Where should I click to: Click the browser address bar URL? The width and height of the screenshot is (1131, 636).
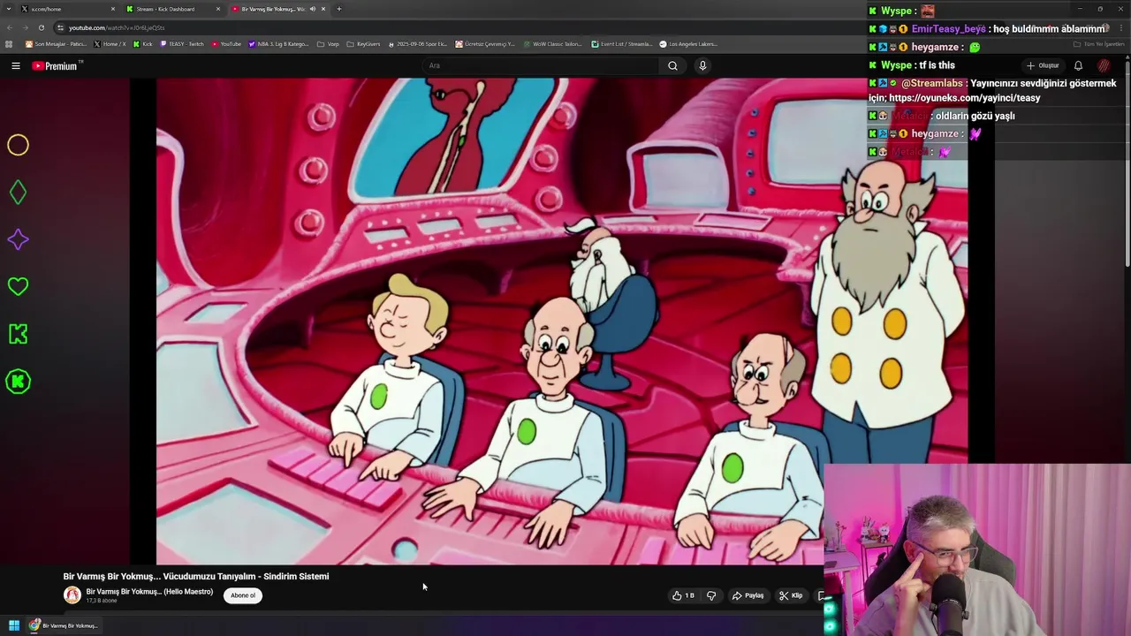click(117, 27)
